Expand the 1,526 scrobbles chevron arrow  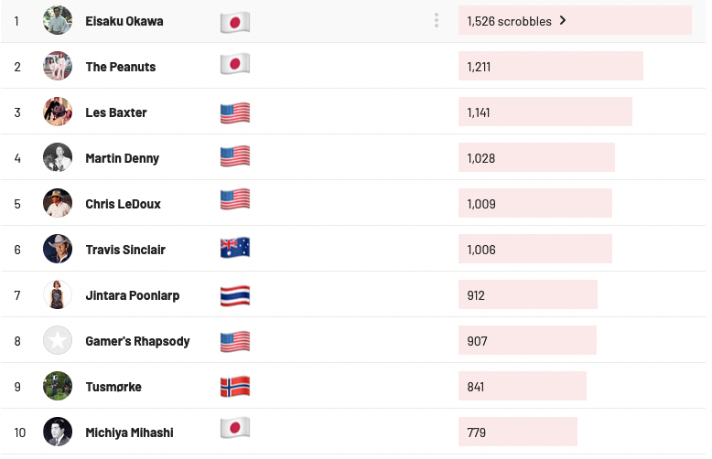(x=563, y=20)
